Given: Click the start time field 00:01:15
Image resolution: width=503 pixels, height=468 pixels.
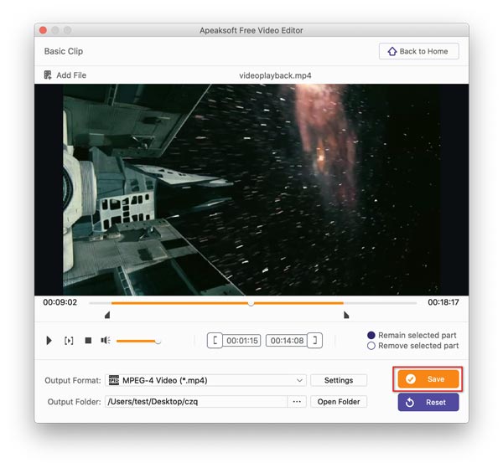Looking at the screenshot, I should (242, 341).
